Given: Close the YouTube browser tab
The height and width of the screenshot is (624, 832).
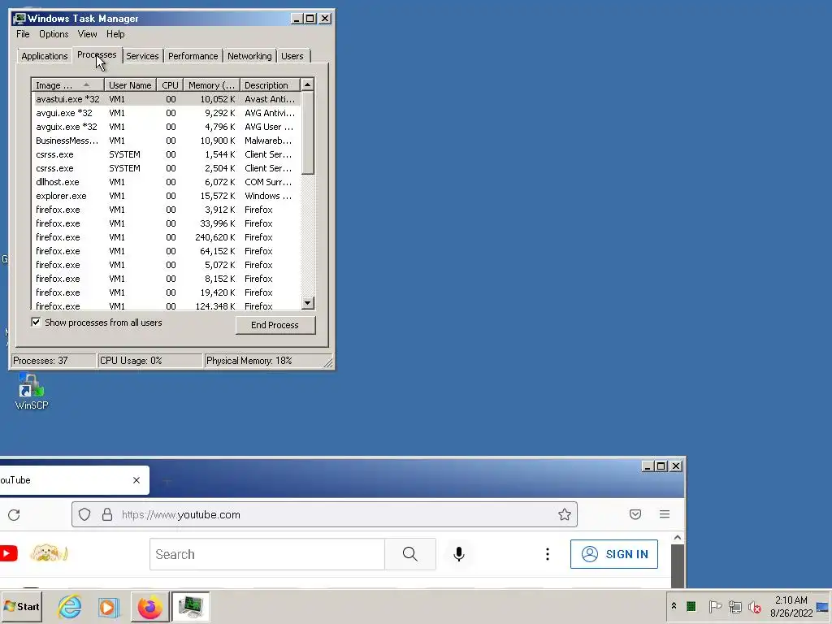Looking at the screenshot, I should (136, 480).
